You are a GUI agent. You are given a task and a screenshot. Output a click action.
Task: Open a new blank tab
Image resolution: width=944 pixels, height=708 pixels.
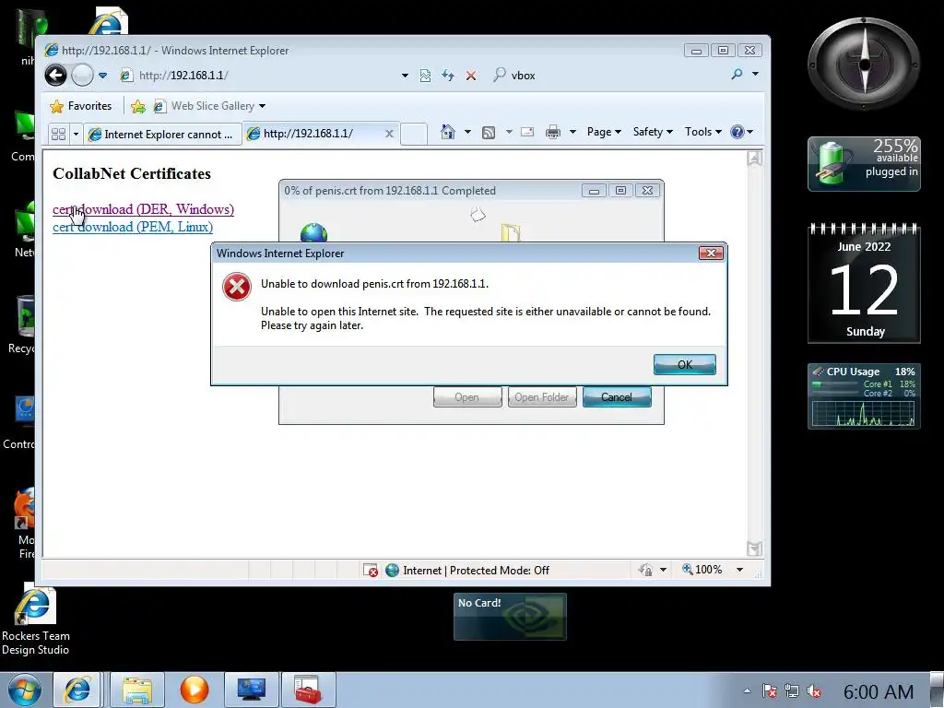414,134
